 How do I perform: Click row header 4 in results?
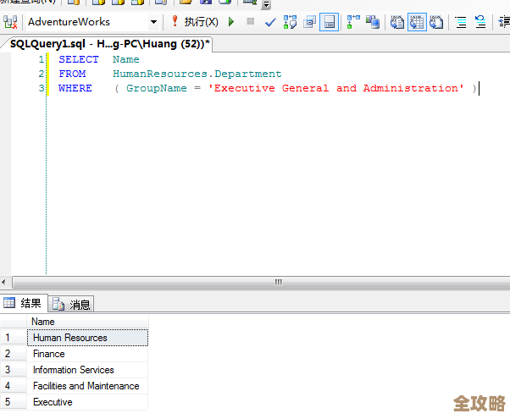[14, 386]
